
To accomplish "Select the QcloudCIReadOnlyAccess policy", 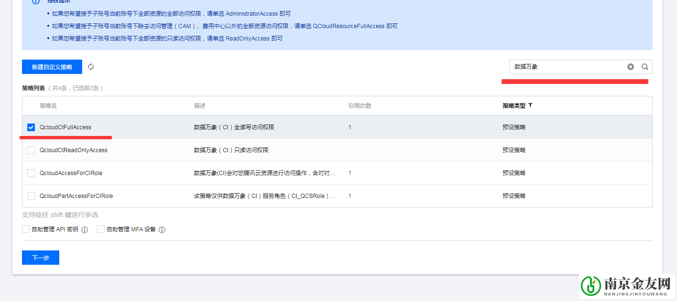I will pyautogui.click(x=31, y=150).
